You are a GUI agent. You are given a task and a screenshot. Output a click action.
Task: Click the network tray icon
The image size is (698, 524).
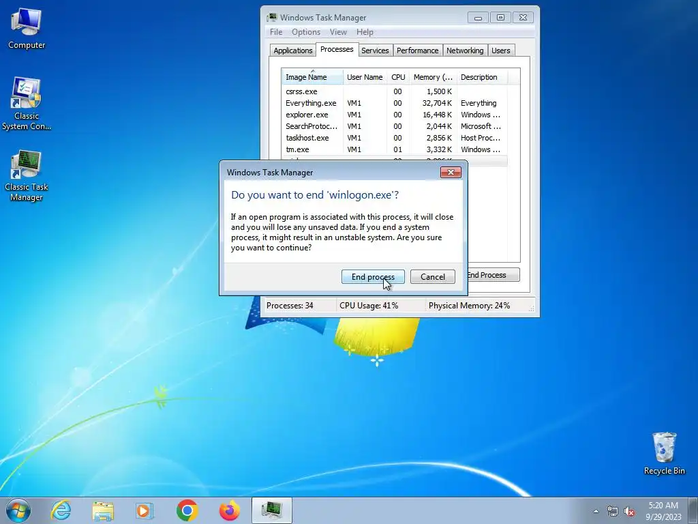click(613, 511)
